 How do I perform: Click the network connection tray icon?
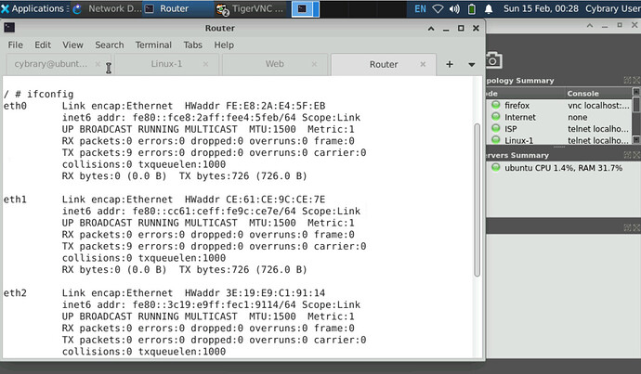pyautogui.click(x=438, y=8)
